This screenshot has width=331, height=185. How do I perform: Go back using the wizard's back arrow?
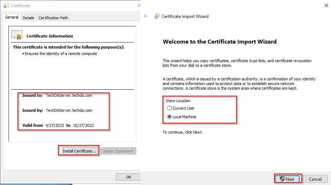click(146, 16)
